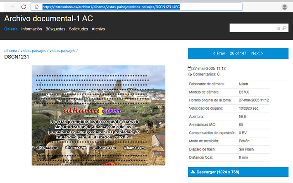Click the Modo de medición label

pos(204,141)
